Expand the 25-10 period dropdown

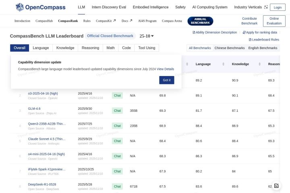coord(147,36)
